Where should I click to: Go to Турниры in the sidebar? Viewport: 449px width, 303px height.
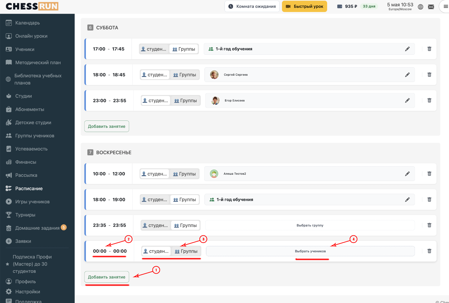(x=25, y=215)
